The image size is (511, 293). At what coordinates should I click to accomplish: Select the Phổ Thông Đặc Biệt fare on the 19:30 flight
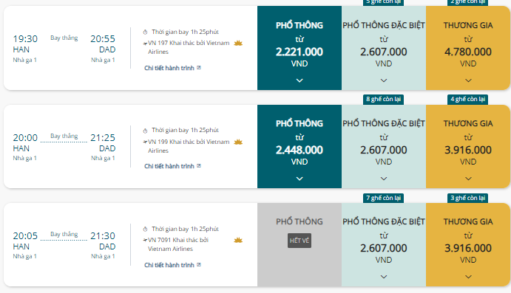pyautogui.click(x=384, y=48)
